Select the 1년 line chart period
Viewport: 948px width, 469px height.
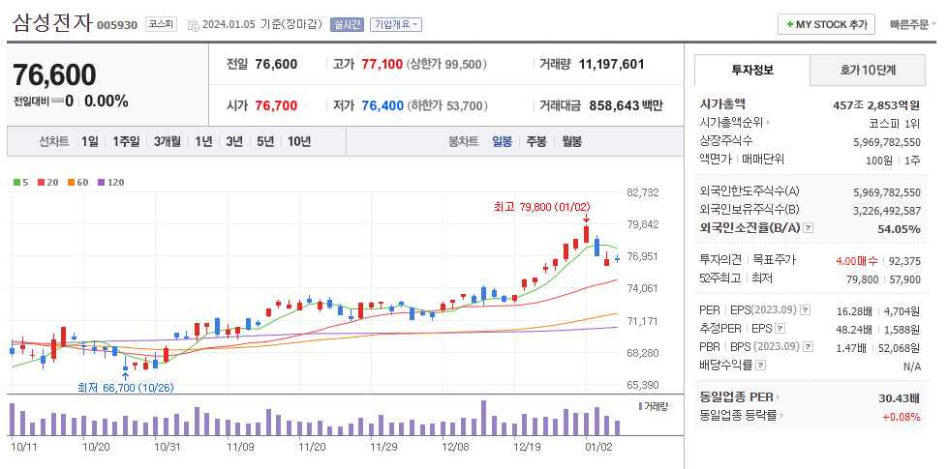point(203,142)
